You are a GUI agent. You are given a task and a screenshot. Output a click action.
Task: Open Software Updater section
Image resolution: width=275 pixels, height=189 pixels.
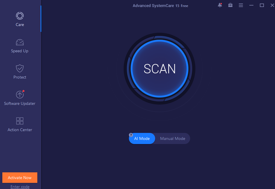click(x=20, y=98)
